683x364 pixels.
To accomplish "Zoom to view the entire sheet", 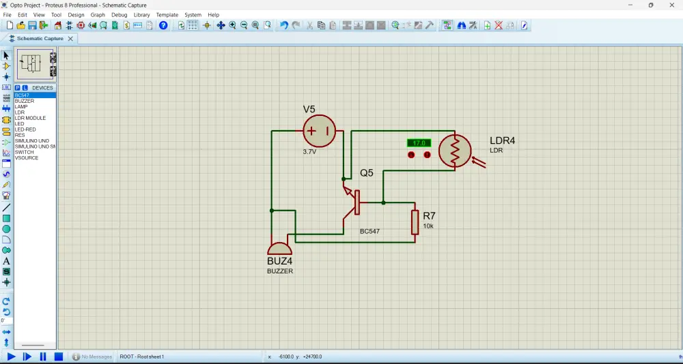I will point(255,25).
